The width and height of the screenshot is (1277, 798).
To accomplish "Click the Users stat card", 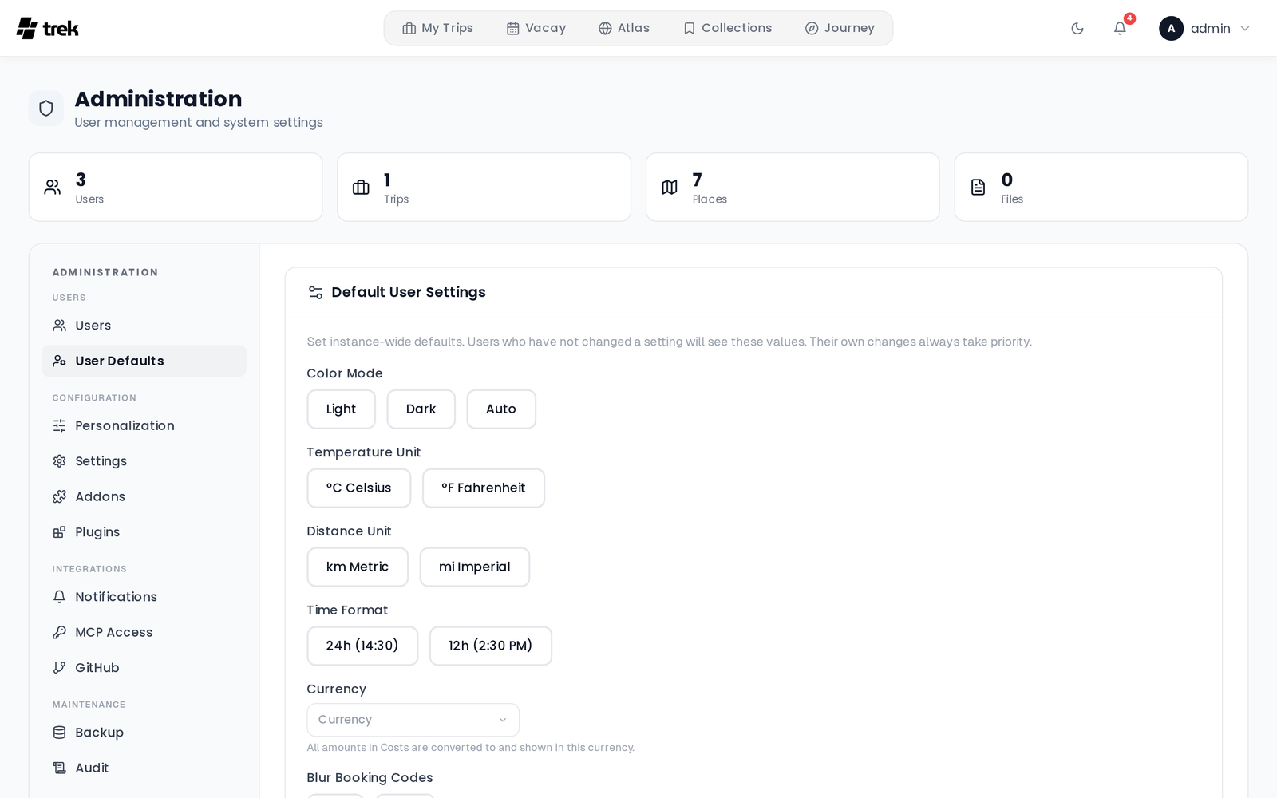I will 176,188.
